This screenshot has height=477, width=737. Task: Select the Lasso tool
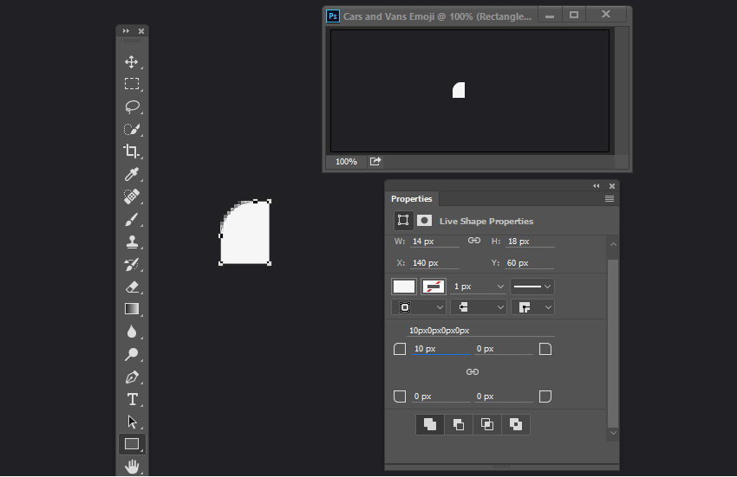(132, 106)
